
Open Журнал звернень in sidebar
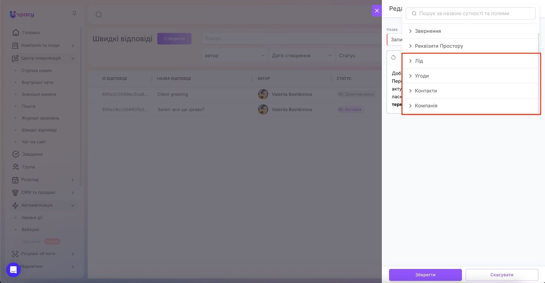[40, 118]
